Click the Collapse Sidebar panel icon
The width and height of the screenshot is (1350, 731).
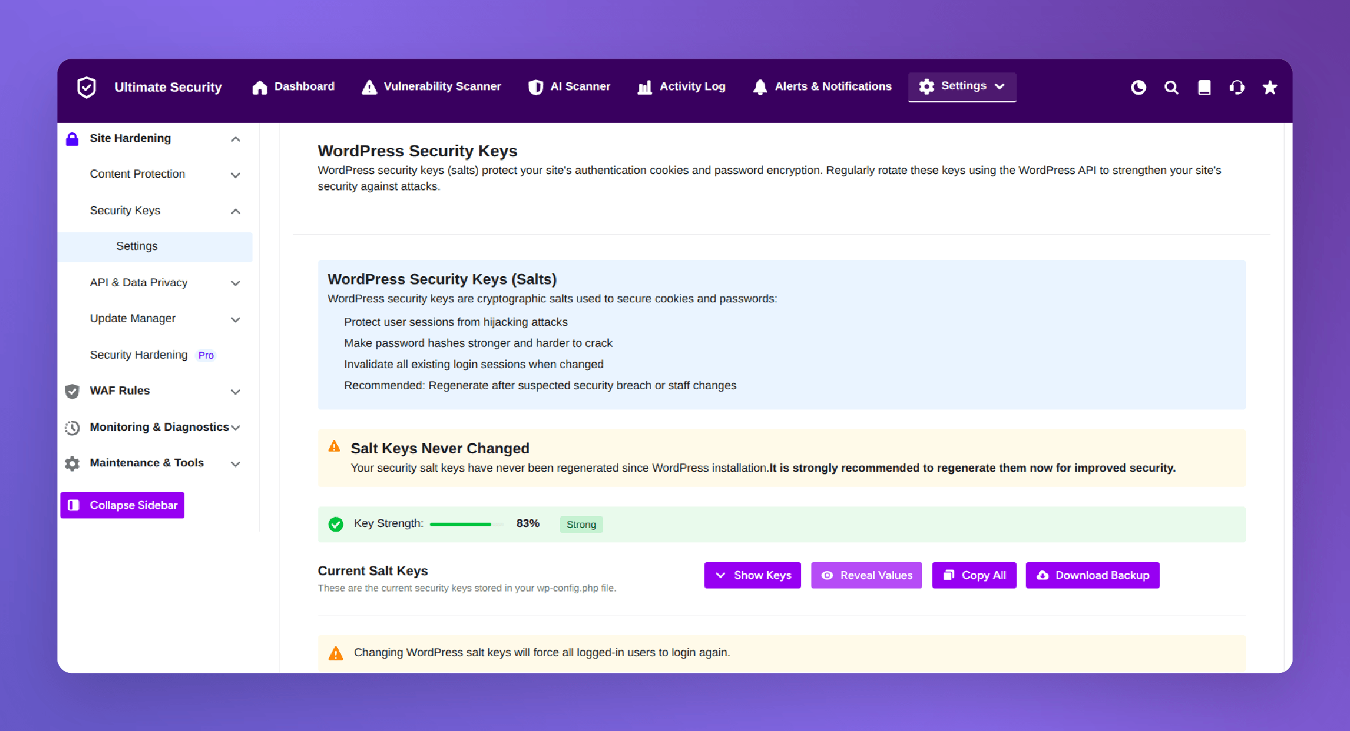click(74, 505)
